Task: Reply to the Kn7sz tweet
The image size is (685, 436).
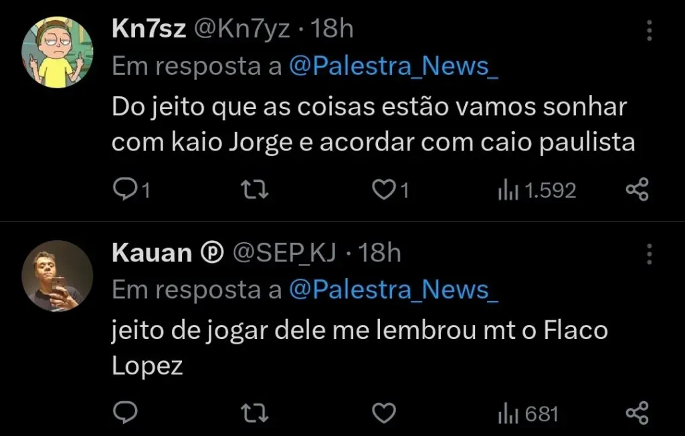Action: (x=124, y=191)
